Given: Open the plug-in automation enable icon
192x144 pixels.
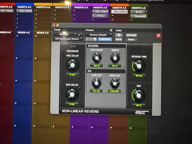Looking at the screenshot, I should (x=119, y=35).
